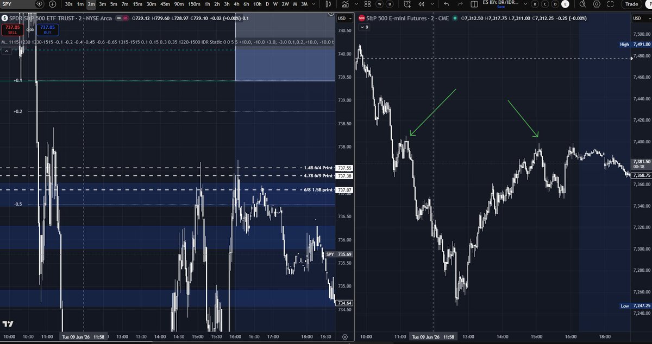Collapse the SPY indicator legend arrow

pyautogui.click(x=7, y=51)
